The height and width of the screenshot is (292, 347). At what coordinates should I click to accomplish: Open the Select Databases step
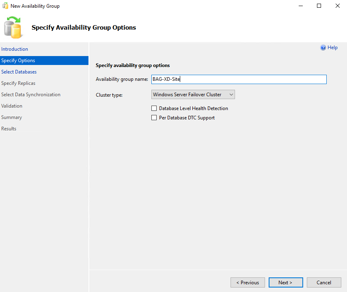(19, 72)
